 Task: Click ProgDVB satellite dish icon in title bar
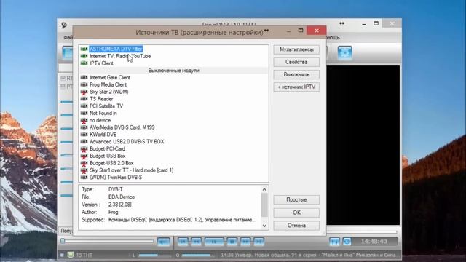click(64, 25)
